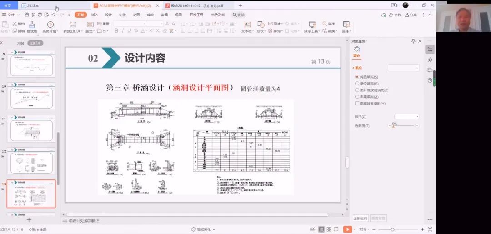Click the Italic I icon

122,30
